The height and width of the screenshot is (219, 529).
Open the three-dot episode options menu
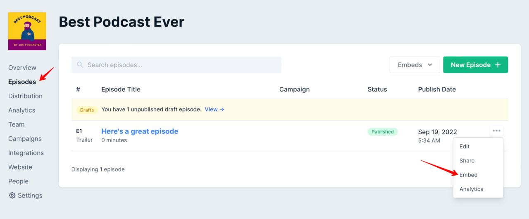(x=496, y=131)
